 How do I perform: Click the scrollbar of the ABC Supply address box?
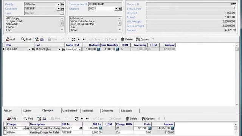tap(62, 24)
